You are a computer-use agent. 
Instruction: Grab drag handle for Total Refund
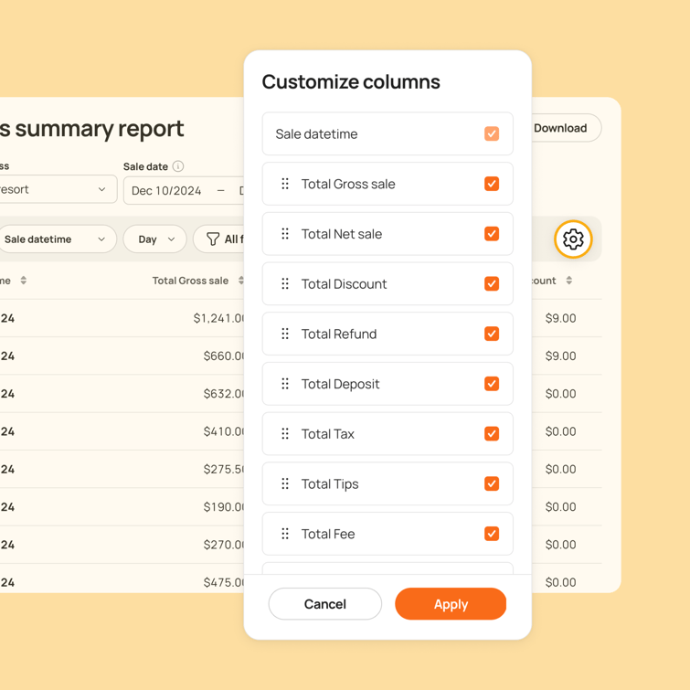click(x=285, y=334)
